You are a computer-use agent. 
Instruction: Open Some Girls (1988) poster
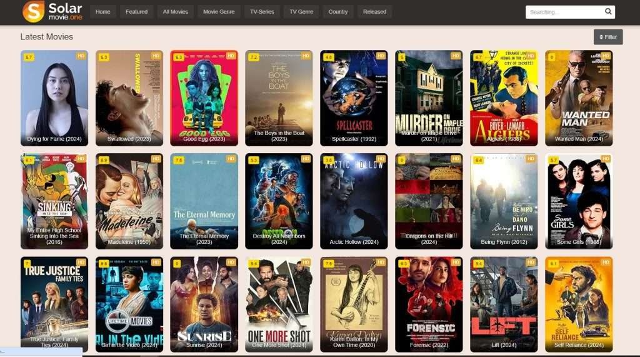(579, 201)
